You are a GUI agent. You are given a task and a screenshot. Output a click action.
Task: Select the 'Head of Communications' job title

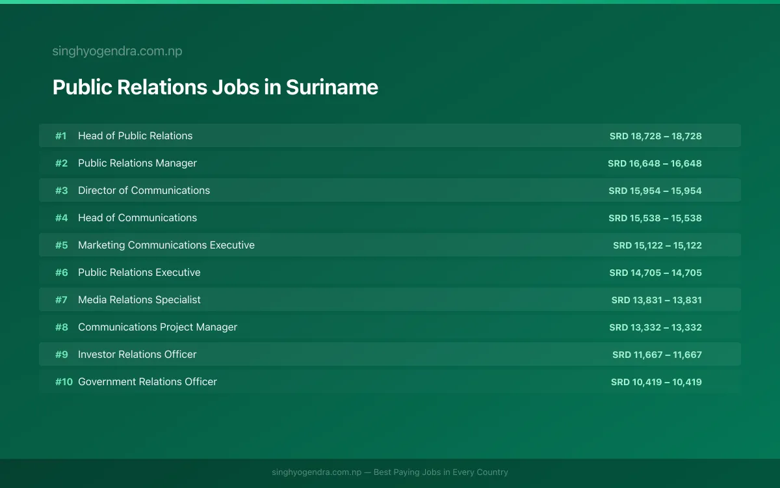coord(137,218)
